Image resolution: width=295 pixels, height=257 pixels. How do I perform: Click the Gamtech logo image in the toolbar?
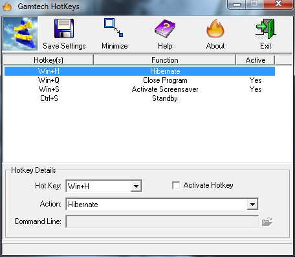20,34
